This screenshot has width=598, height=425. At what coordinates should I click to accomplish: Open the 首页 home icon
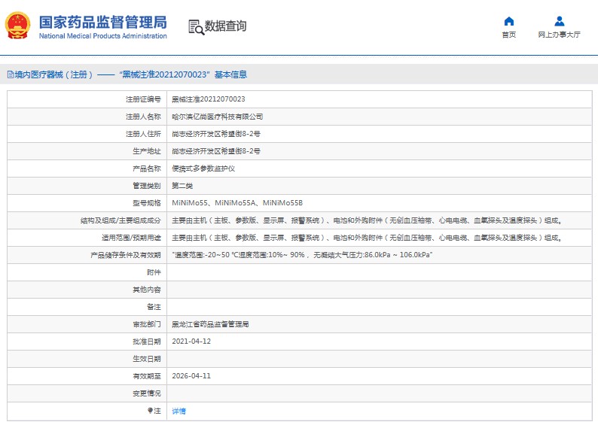509,21
